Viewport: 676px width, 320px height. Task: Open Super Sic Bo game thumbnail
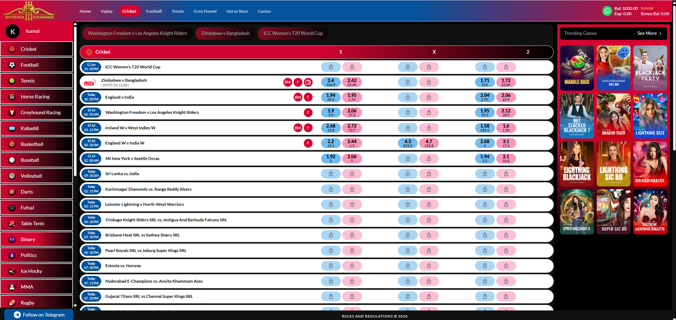click(614, 212)
